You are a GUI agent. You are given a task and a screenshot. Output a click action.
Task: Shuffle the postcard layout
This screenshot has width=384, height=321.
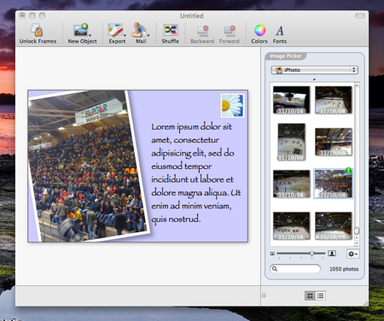pyautogui.click(x=171, y=30)
